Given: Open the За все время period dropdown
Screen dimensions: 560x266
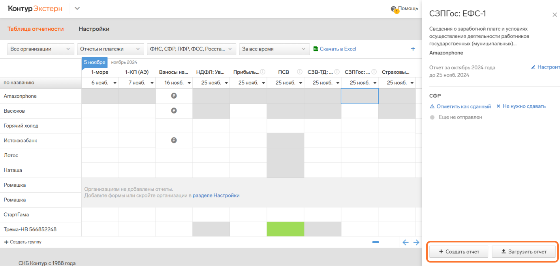Looking at the screenshot, I should (x=274, y=49).
